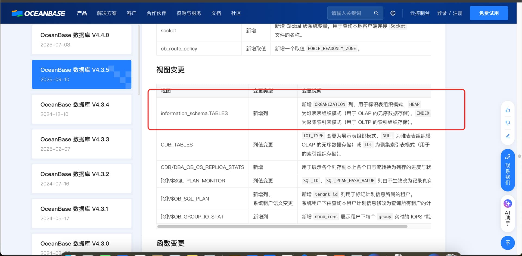Screen dimensions: 522x256
Task: Open the 解决方案 menu
Action: click(107, 13)
